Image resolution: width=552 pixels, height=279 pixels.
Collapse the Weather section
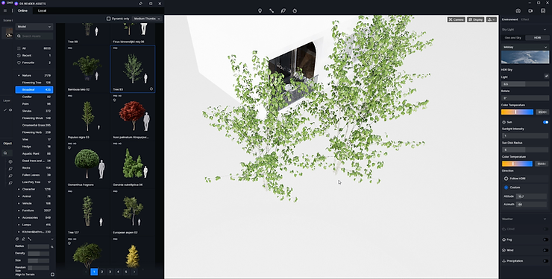545,219
